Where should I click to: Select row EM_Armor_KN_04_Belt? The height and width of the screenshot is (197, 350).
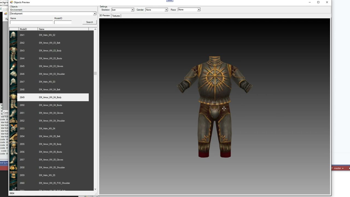click(x=53, y=89)
